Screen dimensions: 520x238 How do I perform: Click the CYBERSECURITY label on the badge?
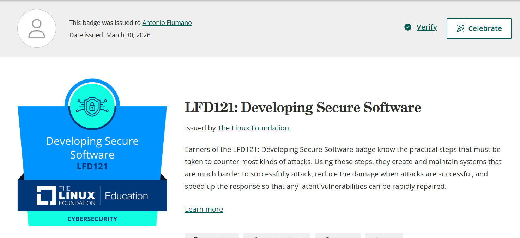click(x=92, y=219)
